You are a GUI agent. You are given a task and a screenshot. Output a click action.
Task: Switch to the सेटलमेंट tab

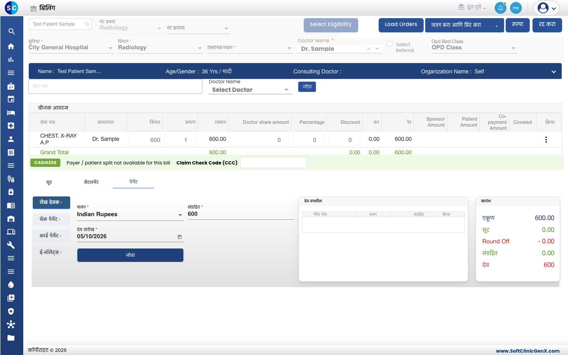(x=92, y=182)
